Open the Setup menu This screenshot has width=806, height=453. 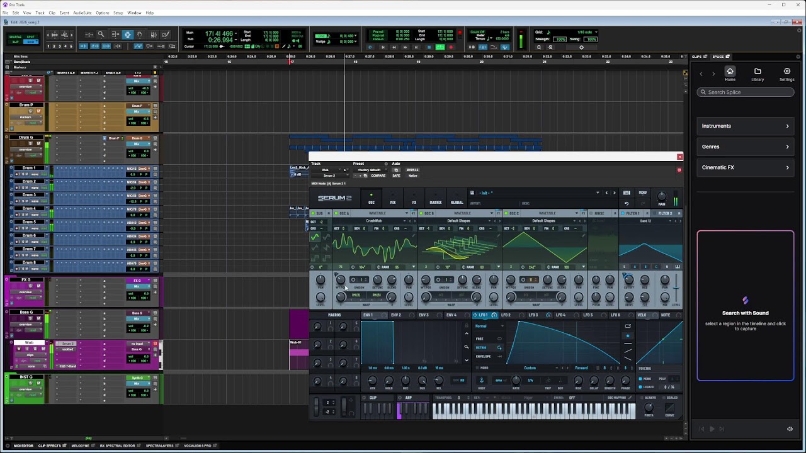pyautogui.click(x=118, y=13)
